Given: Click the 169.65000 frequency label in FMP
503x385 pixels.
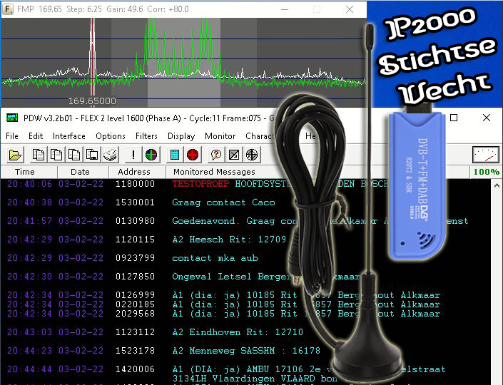Looking at the screenshot, I should click(x=92, y=101).
